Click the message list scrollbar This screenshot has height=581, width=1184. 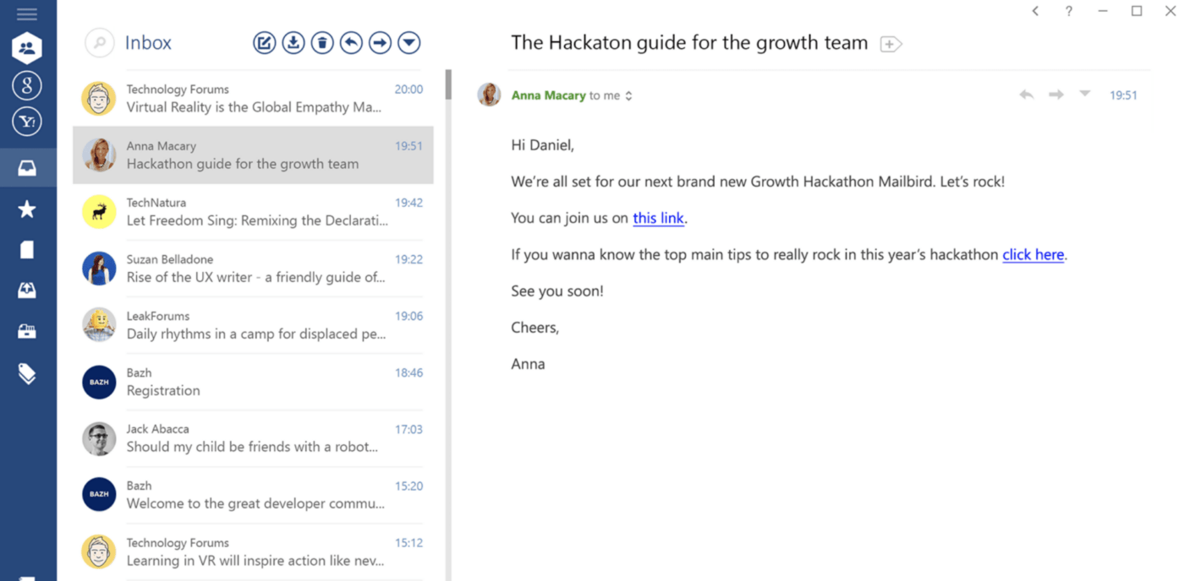pos(448,84)
